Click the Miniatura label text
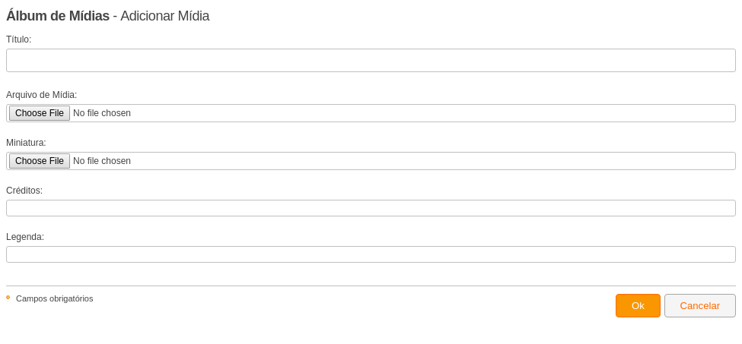This screenshot has width=742, height=344. coord(26,143)
